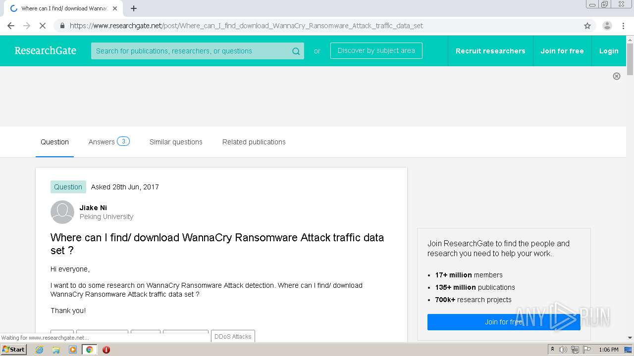Open the Similar questions tab
Image resolution: width=634 pixels, height=356 pixels.
point(176,142)
